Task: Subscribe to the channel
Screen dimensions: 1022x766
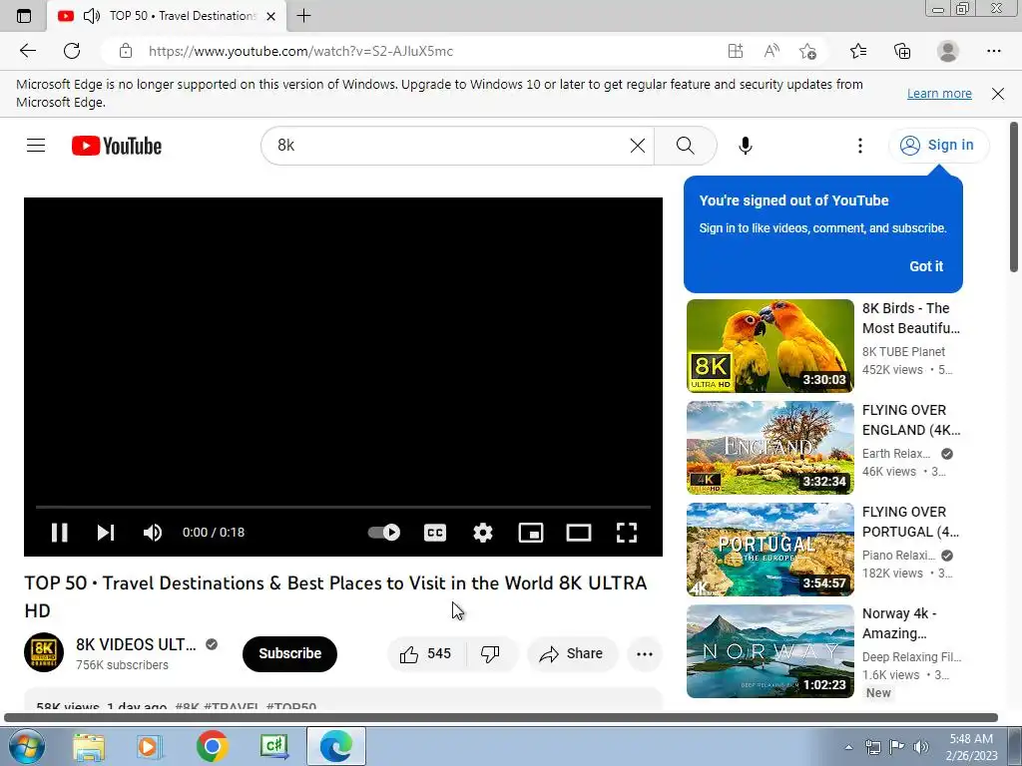Action: 290,653
